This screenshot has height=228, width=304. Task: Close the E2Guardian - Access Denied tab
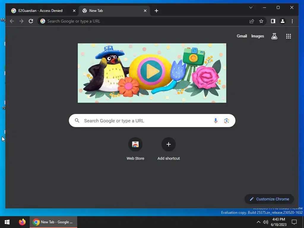coord(74,11)
